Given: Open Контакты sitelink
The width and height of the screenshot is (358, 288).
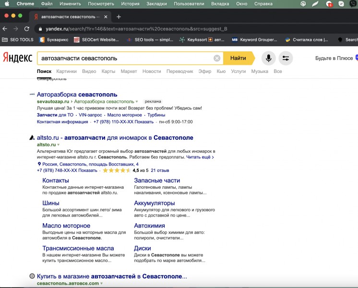Looking at the screenshot, I should [56, 180].
